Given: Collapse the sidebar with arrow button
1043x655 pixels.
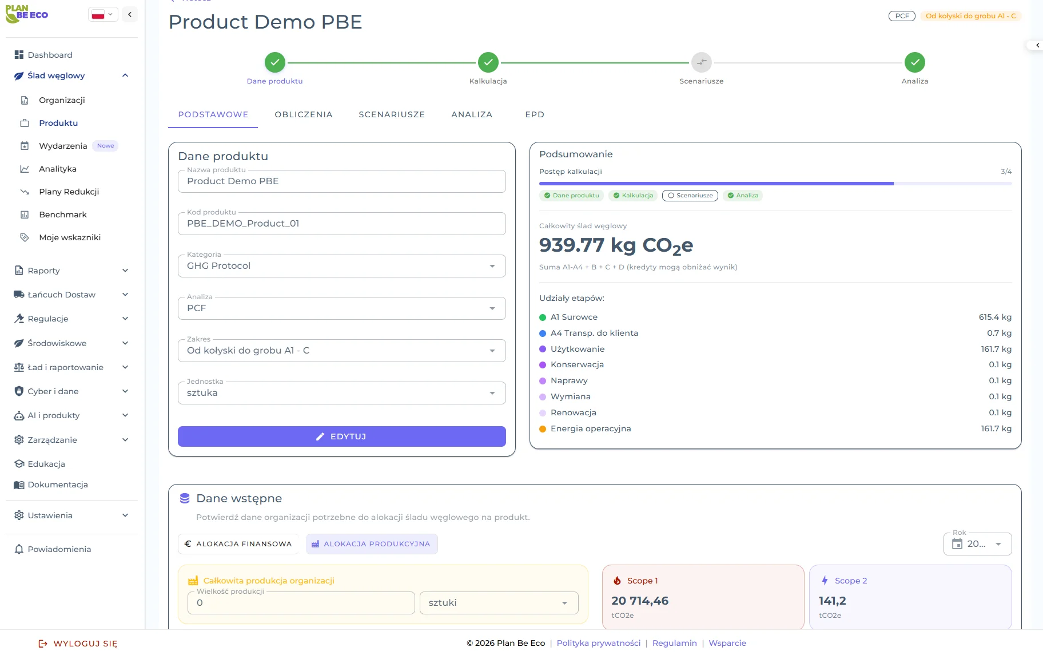Looking at the screenshot, I should (130, 14).
